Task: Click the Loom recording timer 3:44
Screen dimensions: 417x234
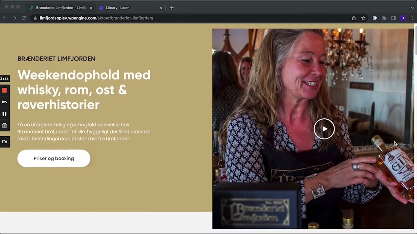Action: click(5, 79)
